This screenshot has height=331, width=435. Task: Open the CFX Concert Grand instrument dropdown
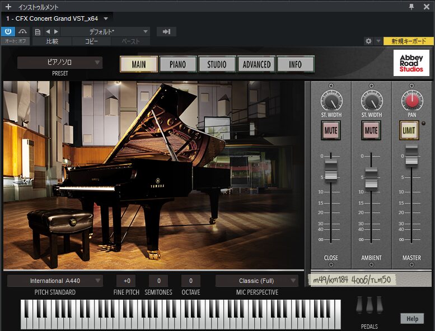click(57, 18)
